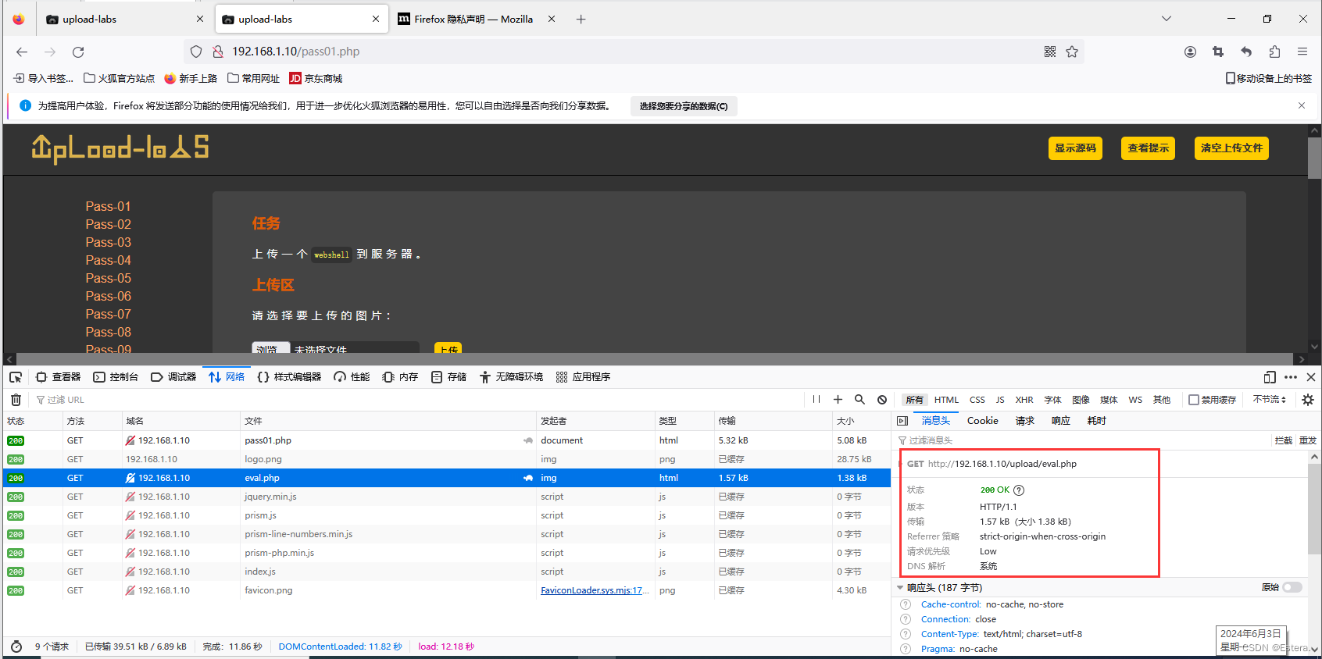1322x659 pixels.
Task: Activate the element picker icon
Action: coord(16,377)
